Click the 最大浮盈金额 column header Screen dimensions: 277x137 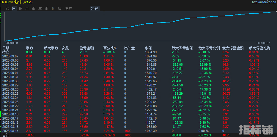(233, 48)
